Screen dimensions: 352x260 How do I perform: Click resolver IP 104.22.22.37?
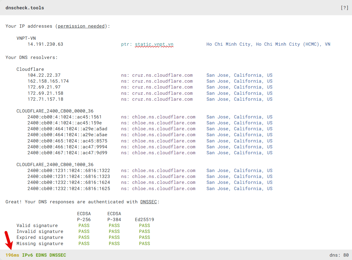(44, 75)
